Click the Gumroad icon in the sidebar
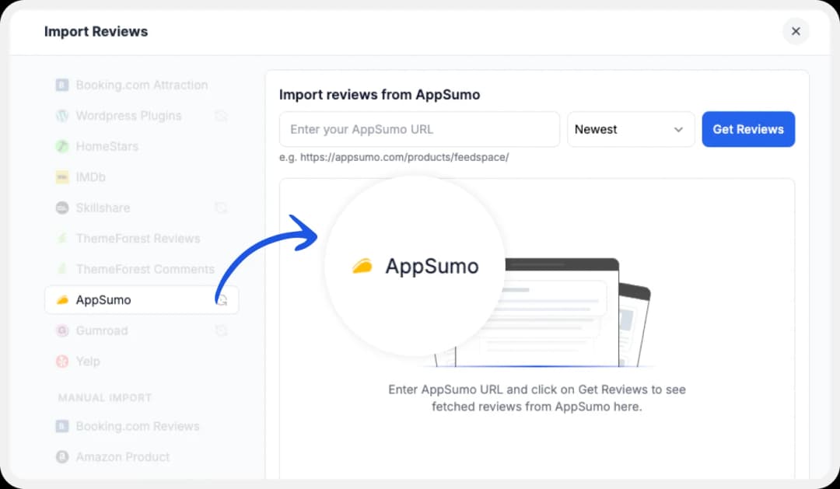840x489 pixels. tap(62, 330)
